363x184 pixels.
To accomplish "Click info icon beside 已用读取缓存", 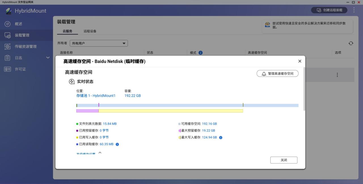I will (117, 144).
